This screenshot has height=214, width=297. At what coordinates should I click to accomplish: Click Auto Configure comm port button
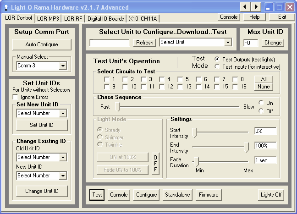(x=42, y=44)
